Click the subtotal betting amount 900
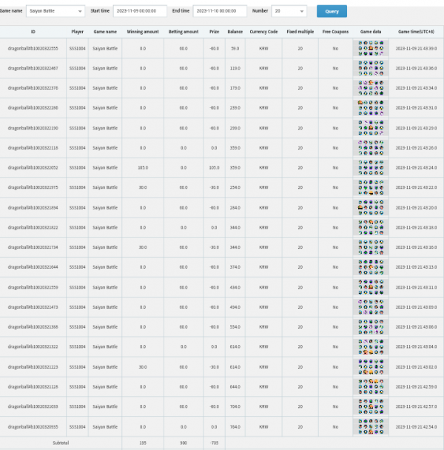Screen dimensions: 444x450 point(184,443)
